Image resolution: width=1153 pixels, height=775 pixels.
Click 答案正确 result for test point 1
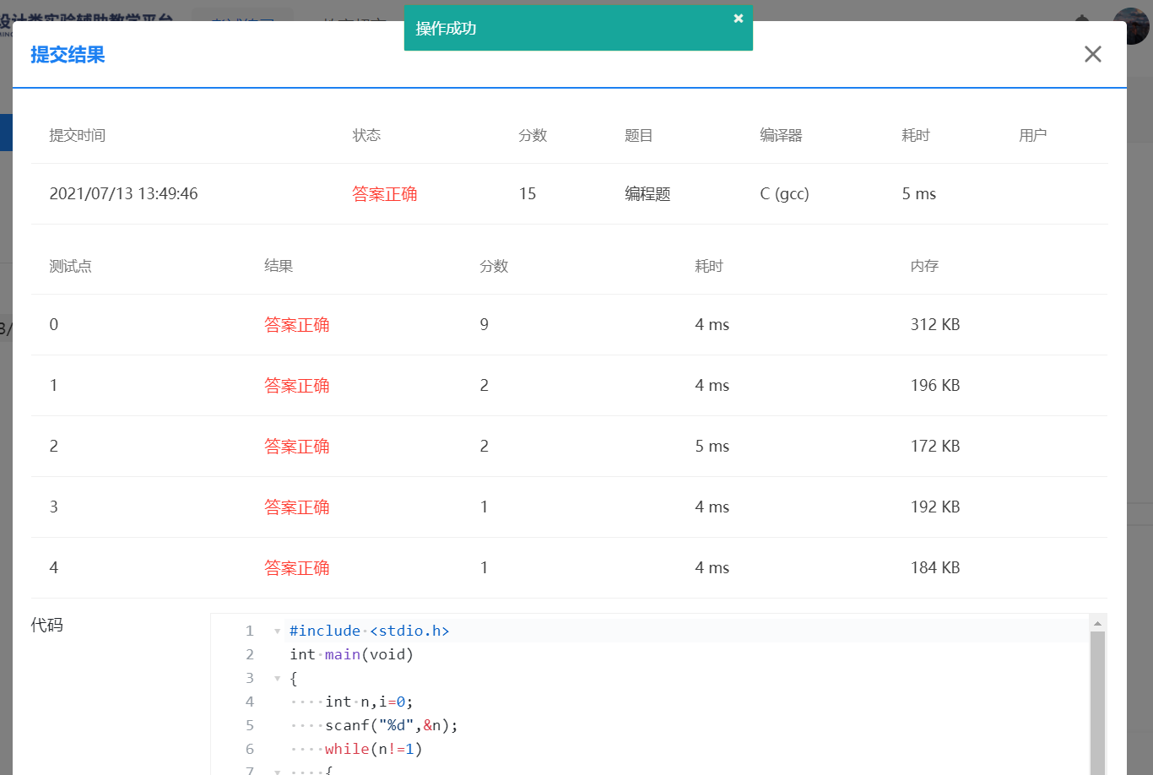click(296, 386)
